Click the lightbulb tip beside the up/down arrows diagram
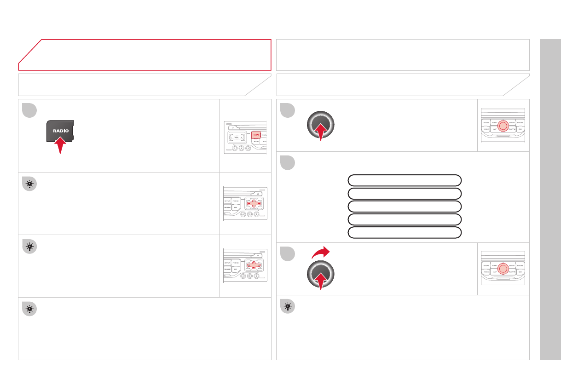This screenshot has width=561, height=391. click(x=29, y=247)
